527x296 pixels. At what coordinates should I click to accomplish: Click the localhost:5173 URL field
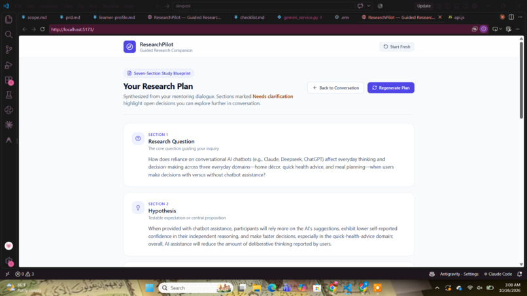(x=259, y=29)
